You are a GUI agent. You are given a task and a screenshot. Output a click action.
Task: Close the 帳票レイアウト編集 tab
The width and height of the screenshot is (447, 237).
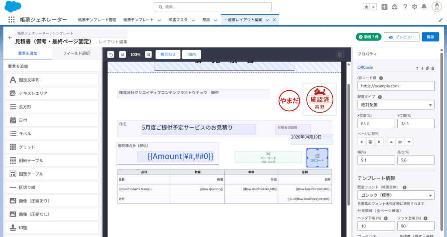pyautogui.click(x=274, y=20)
